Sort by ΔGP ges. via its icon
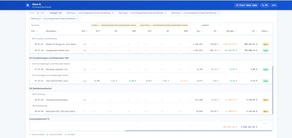The height and width of the screenshot is (138, 292). [x=236, y=31]
